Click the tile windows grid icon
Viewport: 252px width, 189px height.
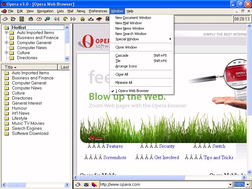[107, 19]
